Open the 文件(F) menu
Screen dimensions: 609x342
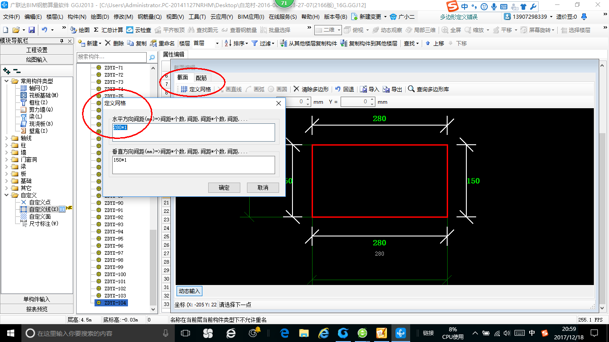click(11, 17)
